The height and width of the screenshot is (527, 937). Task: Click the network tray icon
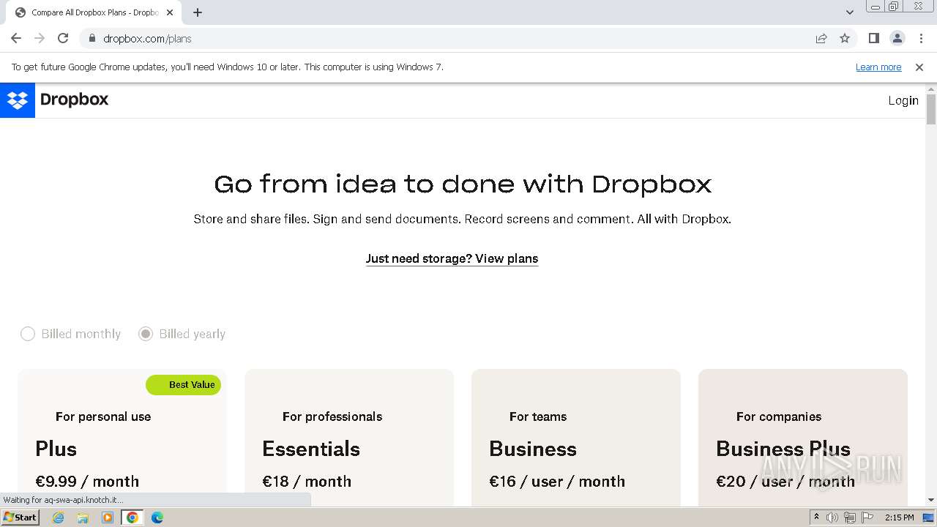point(850,517)
